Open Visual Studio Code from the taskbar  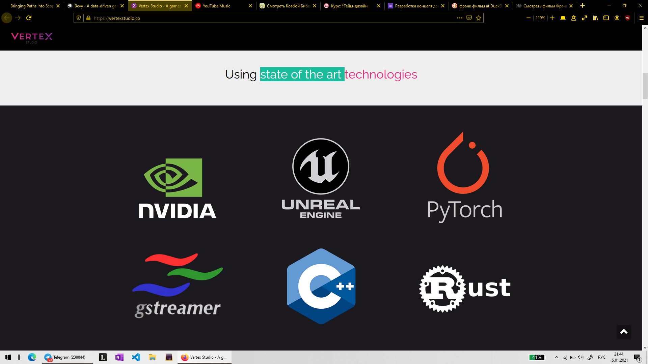[136, 357]
